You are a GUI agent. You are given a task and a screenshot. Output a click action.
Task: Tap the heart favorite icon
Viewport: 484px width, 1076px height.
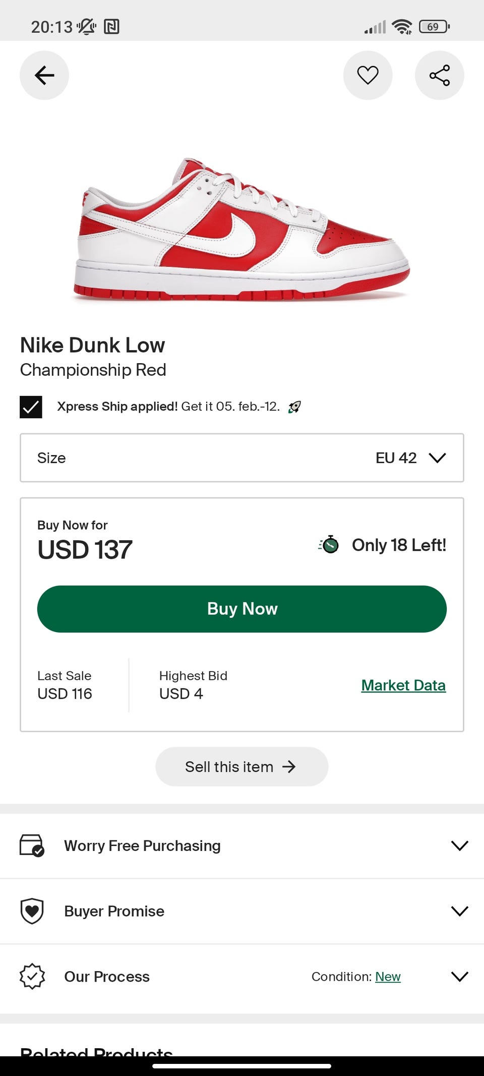click(368, 75)
